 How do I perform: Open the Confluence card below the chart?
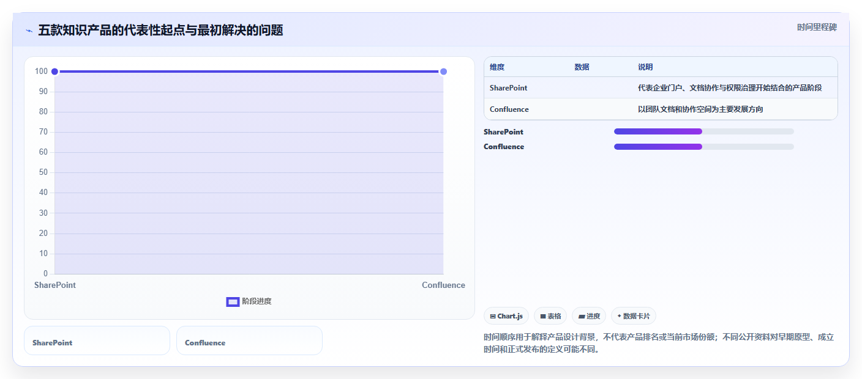(249, 340)
